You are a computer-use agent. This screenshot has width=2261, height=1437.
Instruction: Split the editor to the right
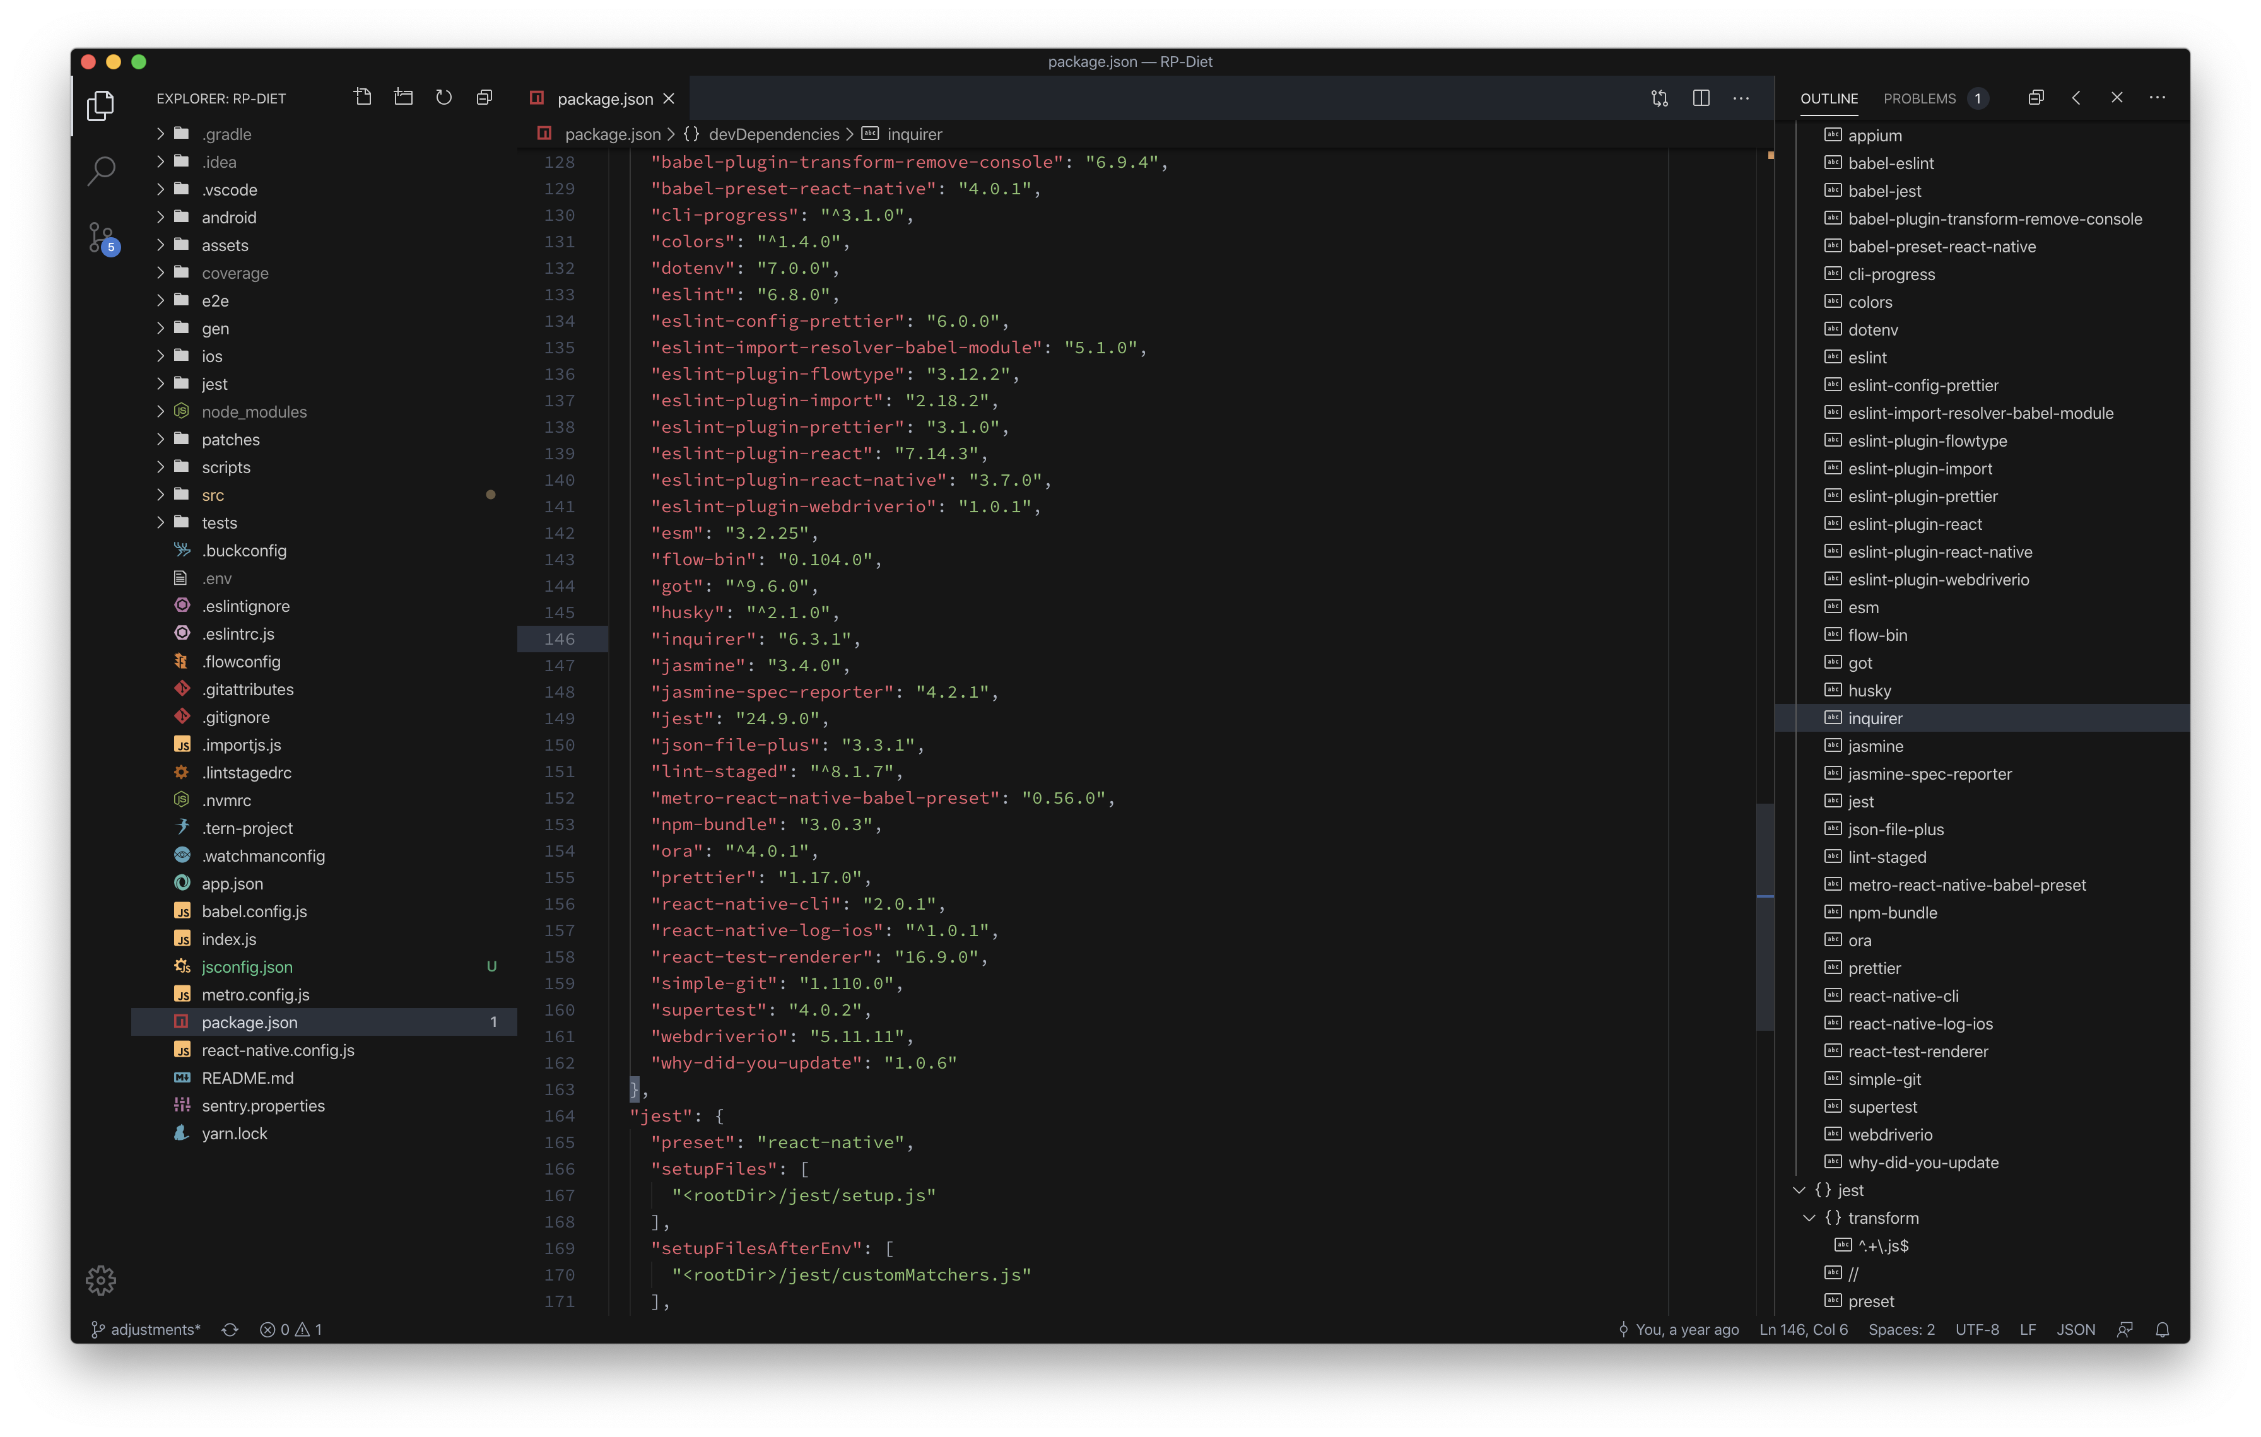click(1700, 98)
